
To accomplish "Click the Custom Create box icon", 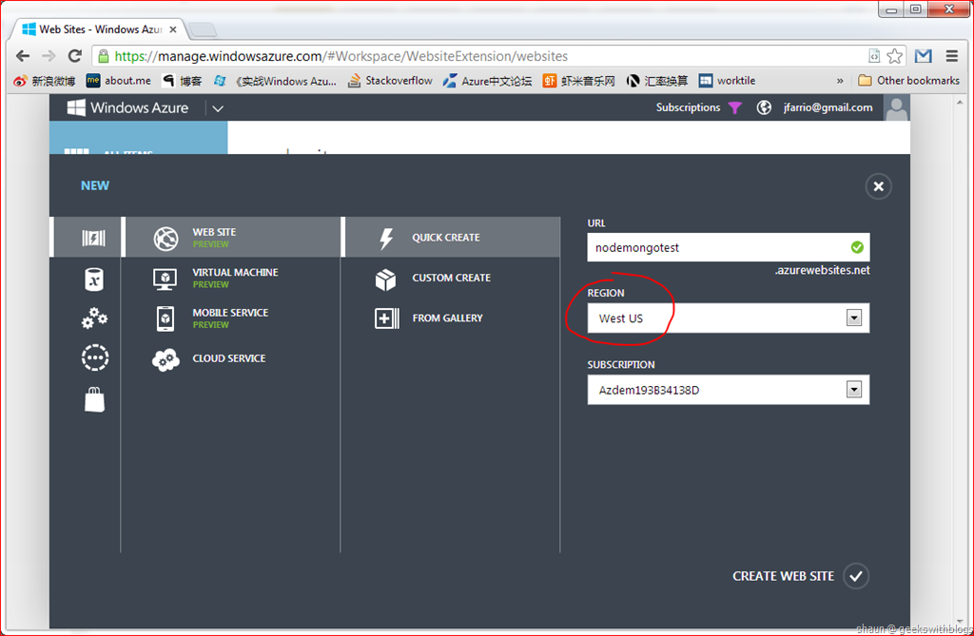I will coord(385,279).
